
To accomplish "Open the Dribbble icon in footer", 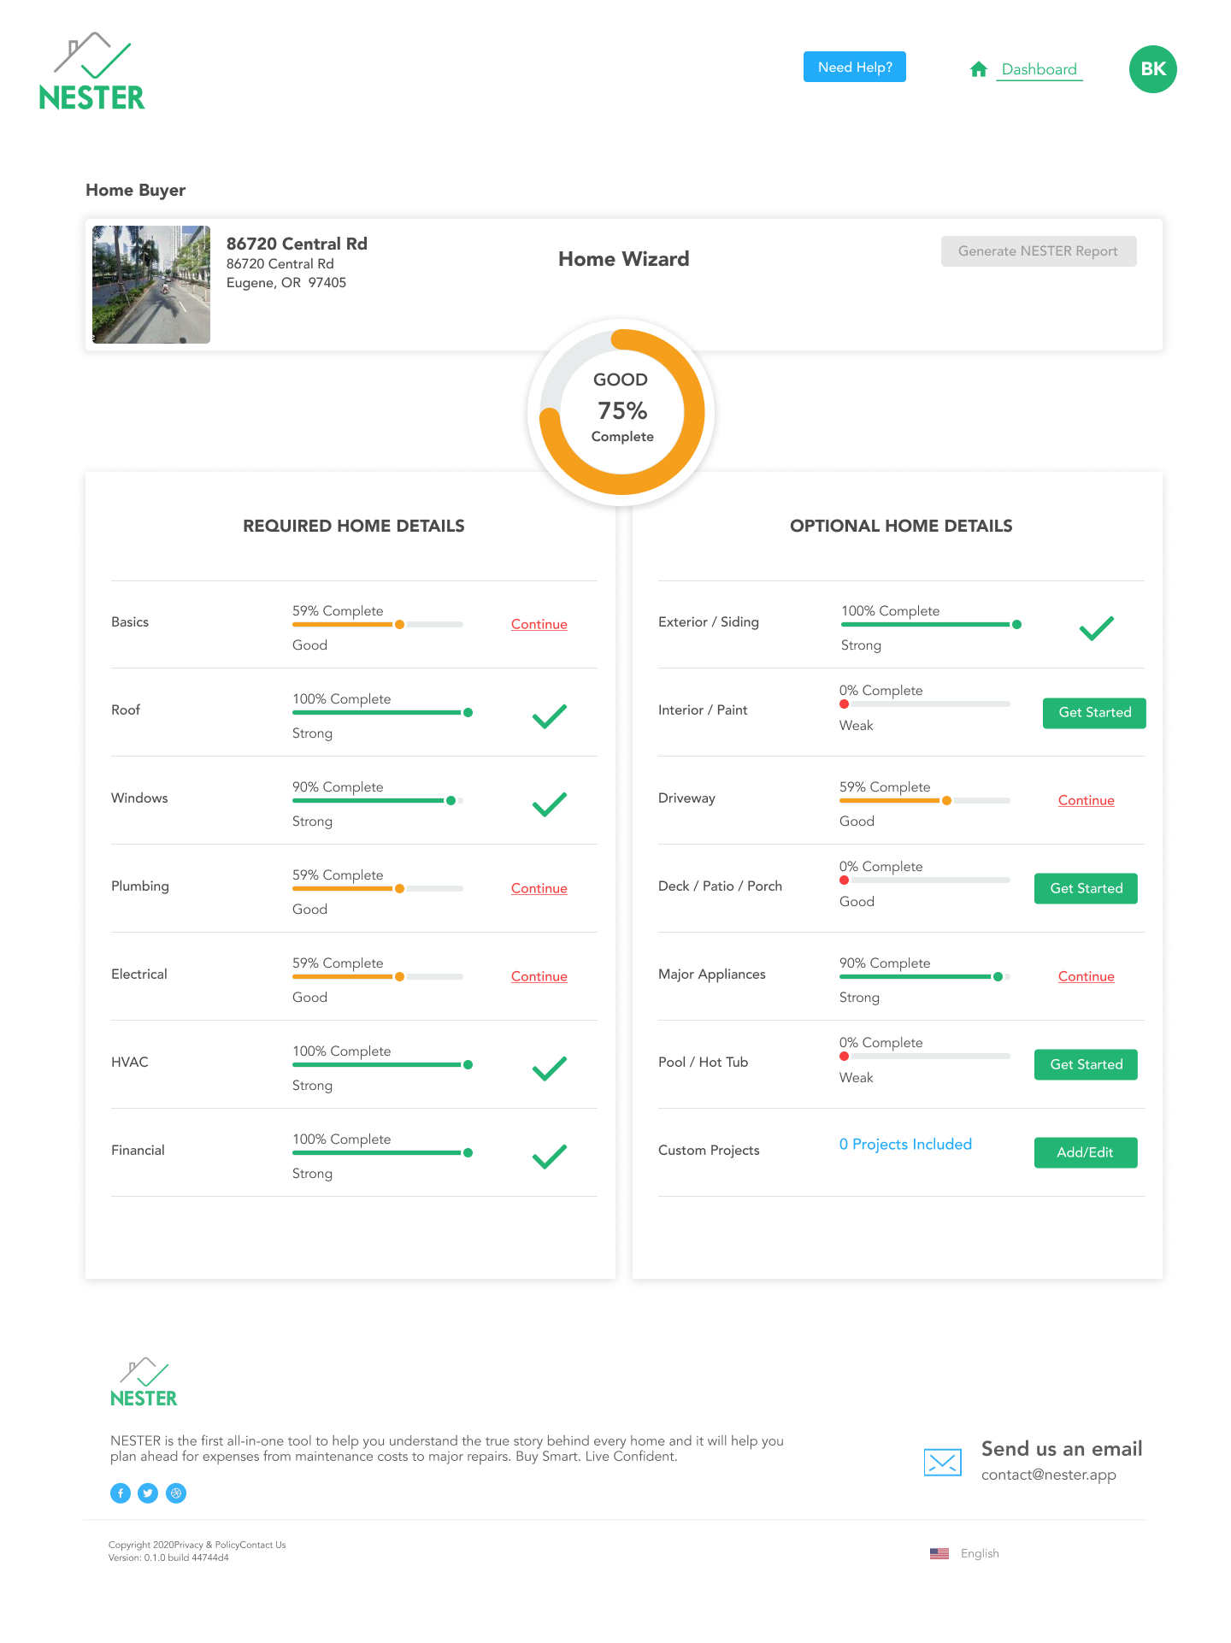I will 176,1493.
